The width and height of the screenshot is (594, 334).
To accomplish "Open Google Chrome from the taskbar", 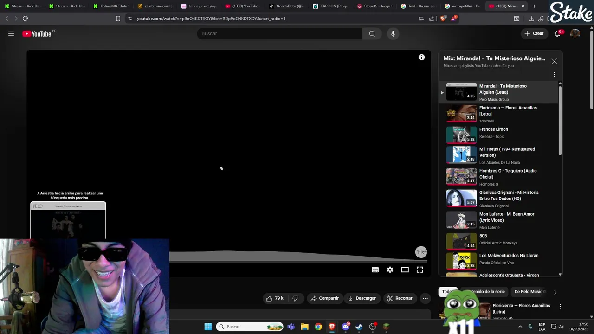I will pyautogui.click(x=318, y=327).
